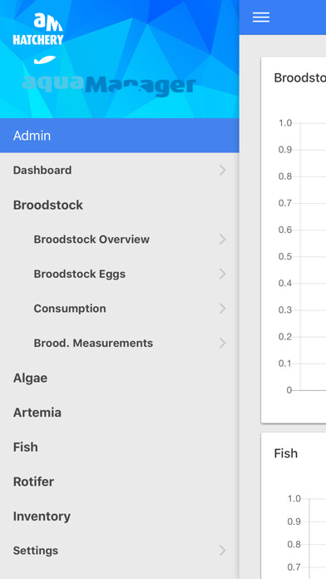Click the Settings chevron arrow
This screenshot has width=326, height=579.
pyautogui.click(x=222, y=551)
